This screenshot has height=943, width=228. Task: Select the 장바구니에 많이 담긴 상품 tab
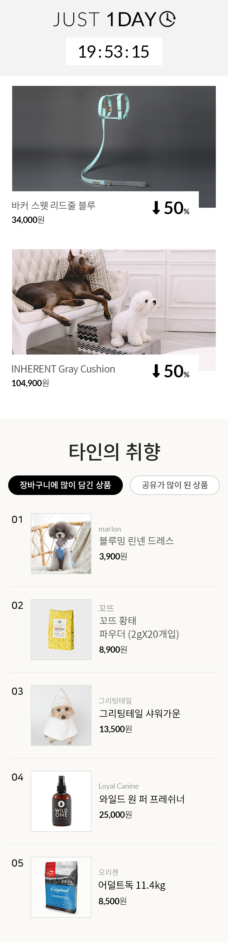65,485
